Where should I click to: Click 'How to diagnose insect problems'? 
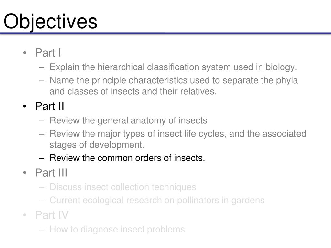(117, 230)
